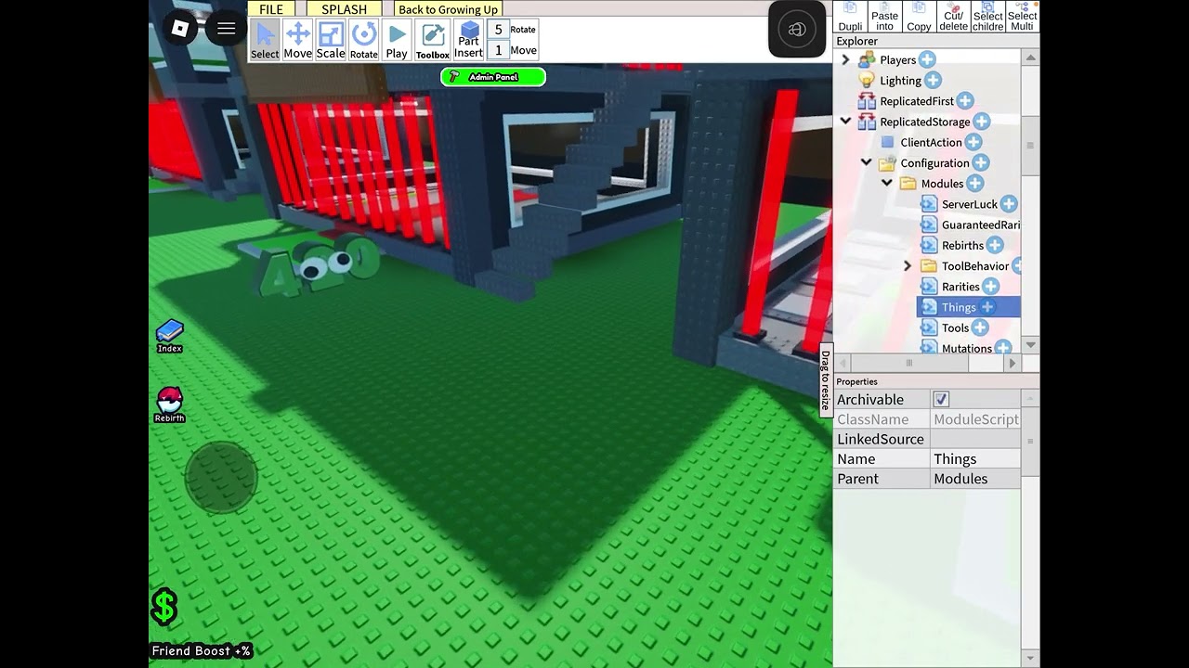The image size is (1189, 668).
Task: Click plus next to ReplicatedStorage
Action: click(981, 122)
